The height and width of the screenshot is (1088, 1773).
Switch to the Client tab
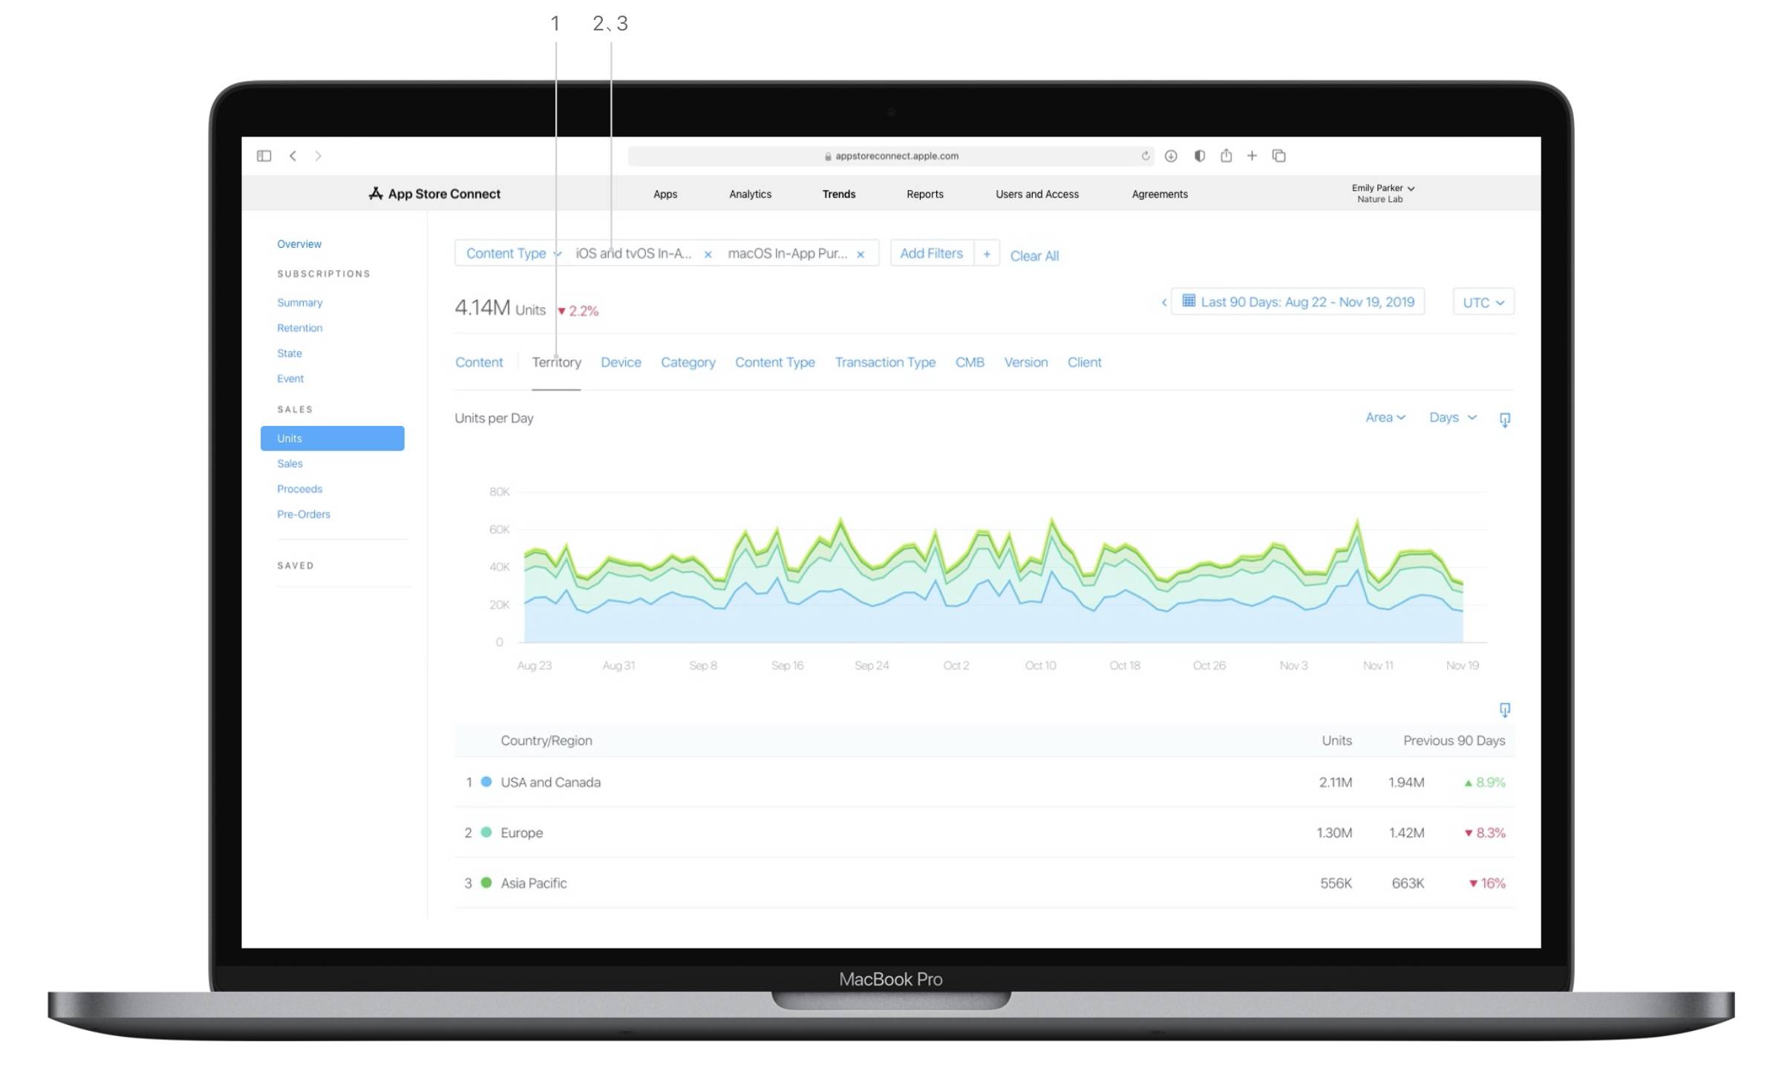(1084, 362)
